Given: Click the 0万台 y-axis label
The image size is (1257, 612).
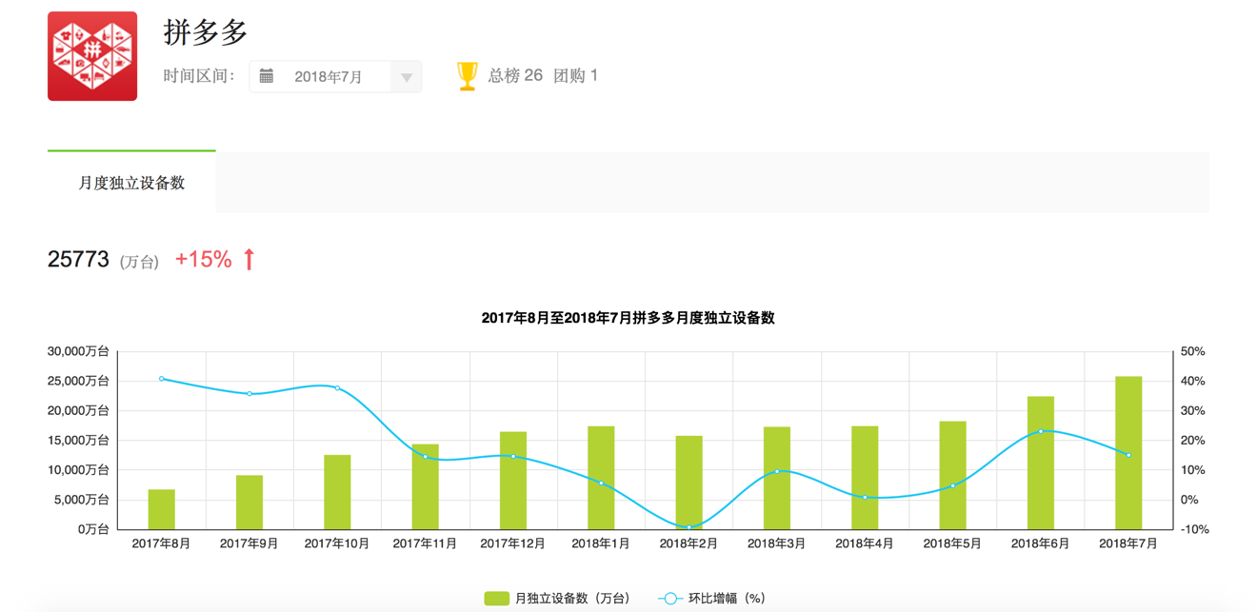Looking at the screenshot, I should [x=93, y=529].
